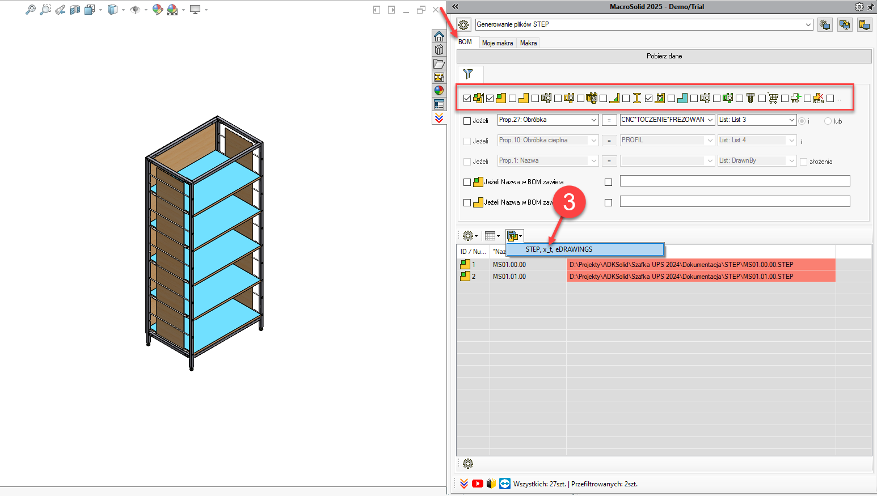Click the gear icon beside the macro name field
Screen dimensions: 877x496
point(464,25)
